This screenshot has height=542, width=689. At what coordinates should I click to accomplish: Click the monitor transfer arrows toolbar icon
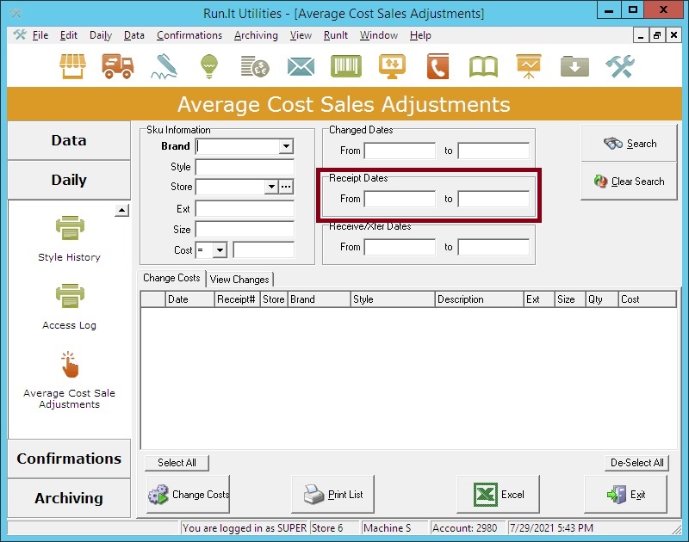392,67
